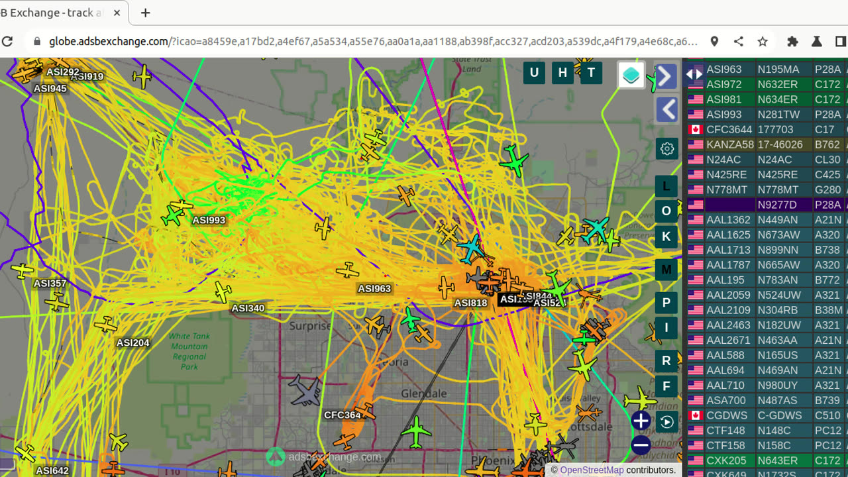Screen dimensions: 848x477
Task: Select the yellow plane above ASI204 label
Action: pyautogui.click(x=105, y=325)
